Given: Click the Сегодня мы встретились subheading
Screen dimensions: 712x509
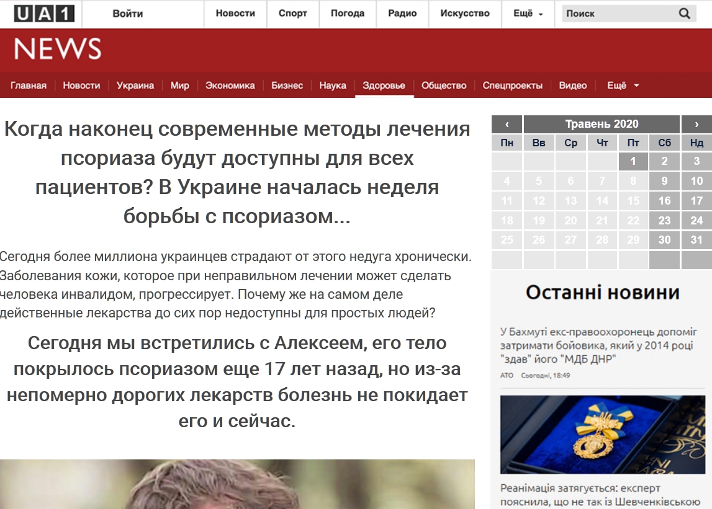Looking at the screenshot, I should tap(237, 382).
